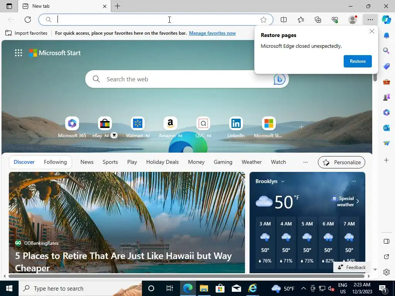Add a new quick link site
This screenshot has height=296, width=395.
coord(301,127)
